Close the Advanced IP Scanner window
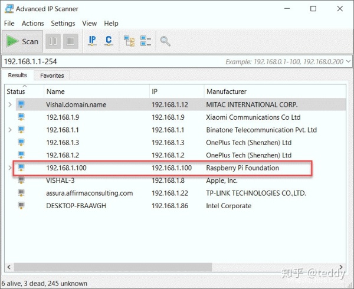Viewport: 354px width, 289px height. tap(340, 9)
